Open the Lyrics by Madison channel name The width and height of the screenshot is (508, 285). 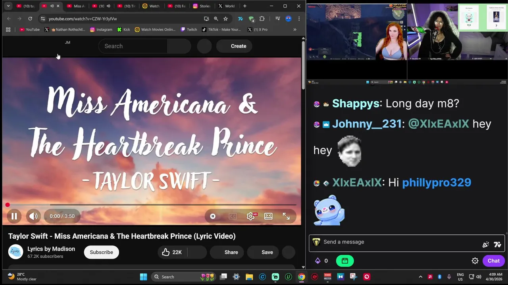[51, 249]
